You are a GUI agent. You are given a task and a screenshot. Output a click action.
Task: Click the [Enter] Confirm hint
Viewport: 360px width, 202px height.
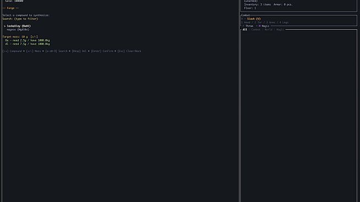(x=102, y=51)
